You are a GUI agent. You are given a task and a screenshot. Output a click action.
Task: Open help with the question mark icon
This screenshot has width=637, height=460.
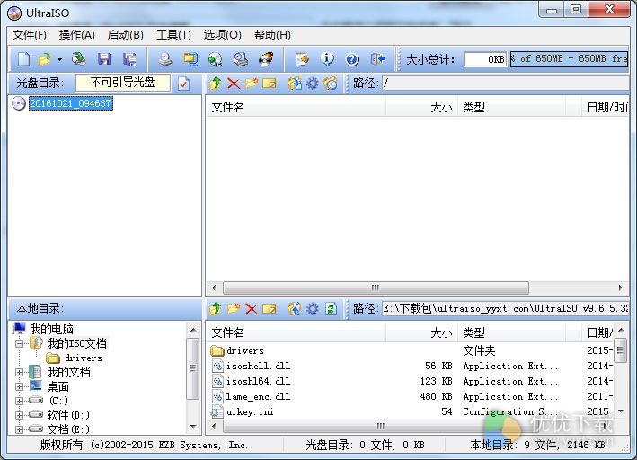(x=352, y=59)
